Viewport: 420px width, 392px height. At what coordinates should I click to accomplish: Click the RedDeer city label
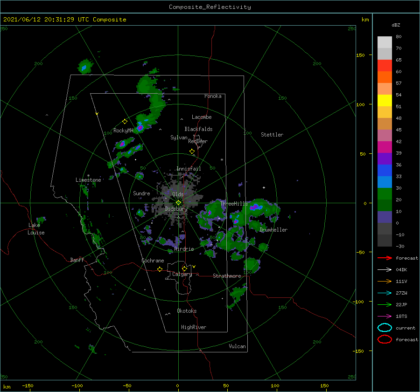click(198, 141)
